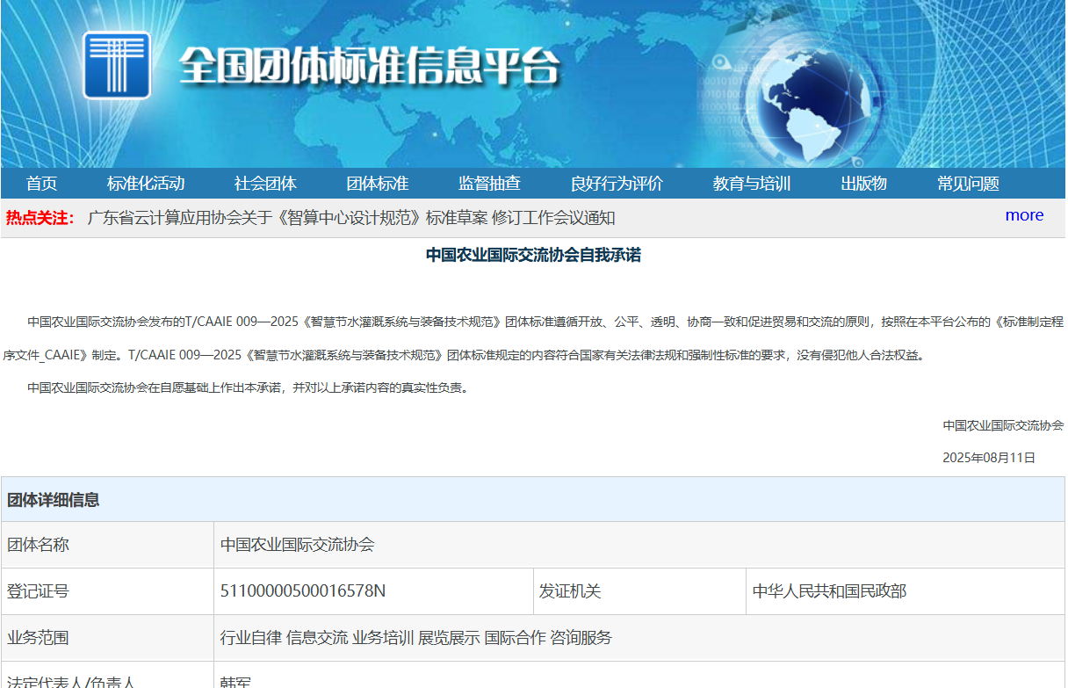Go to 常见问题 page
1068x688 pixels.
[x=968, y=184]
